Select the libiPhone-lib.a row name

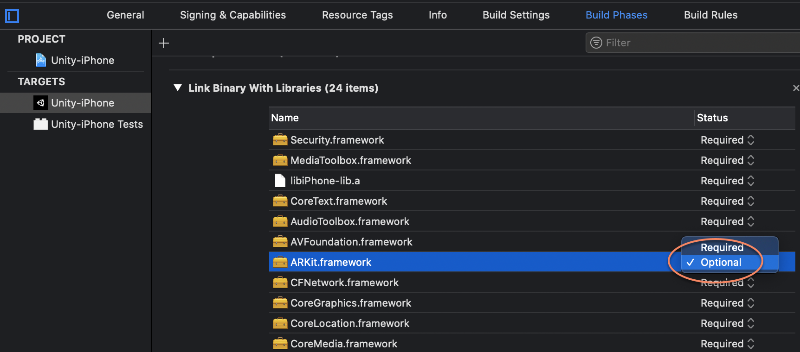[325, 181]
